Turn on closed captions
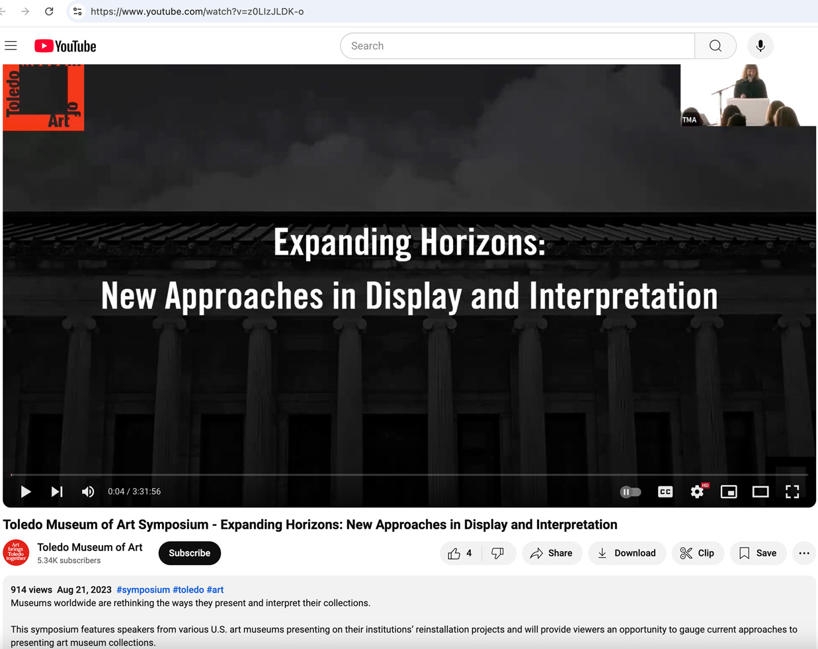 point(665,492)
